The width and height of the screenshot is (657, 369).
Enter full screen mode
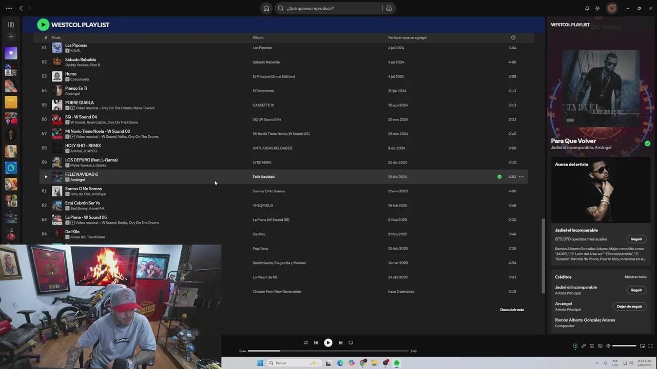pos(651,346)
